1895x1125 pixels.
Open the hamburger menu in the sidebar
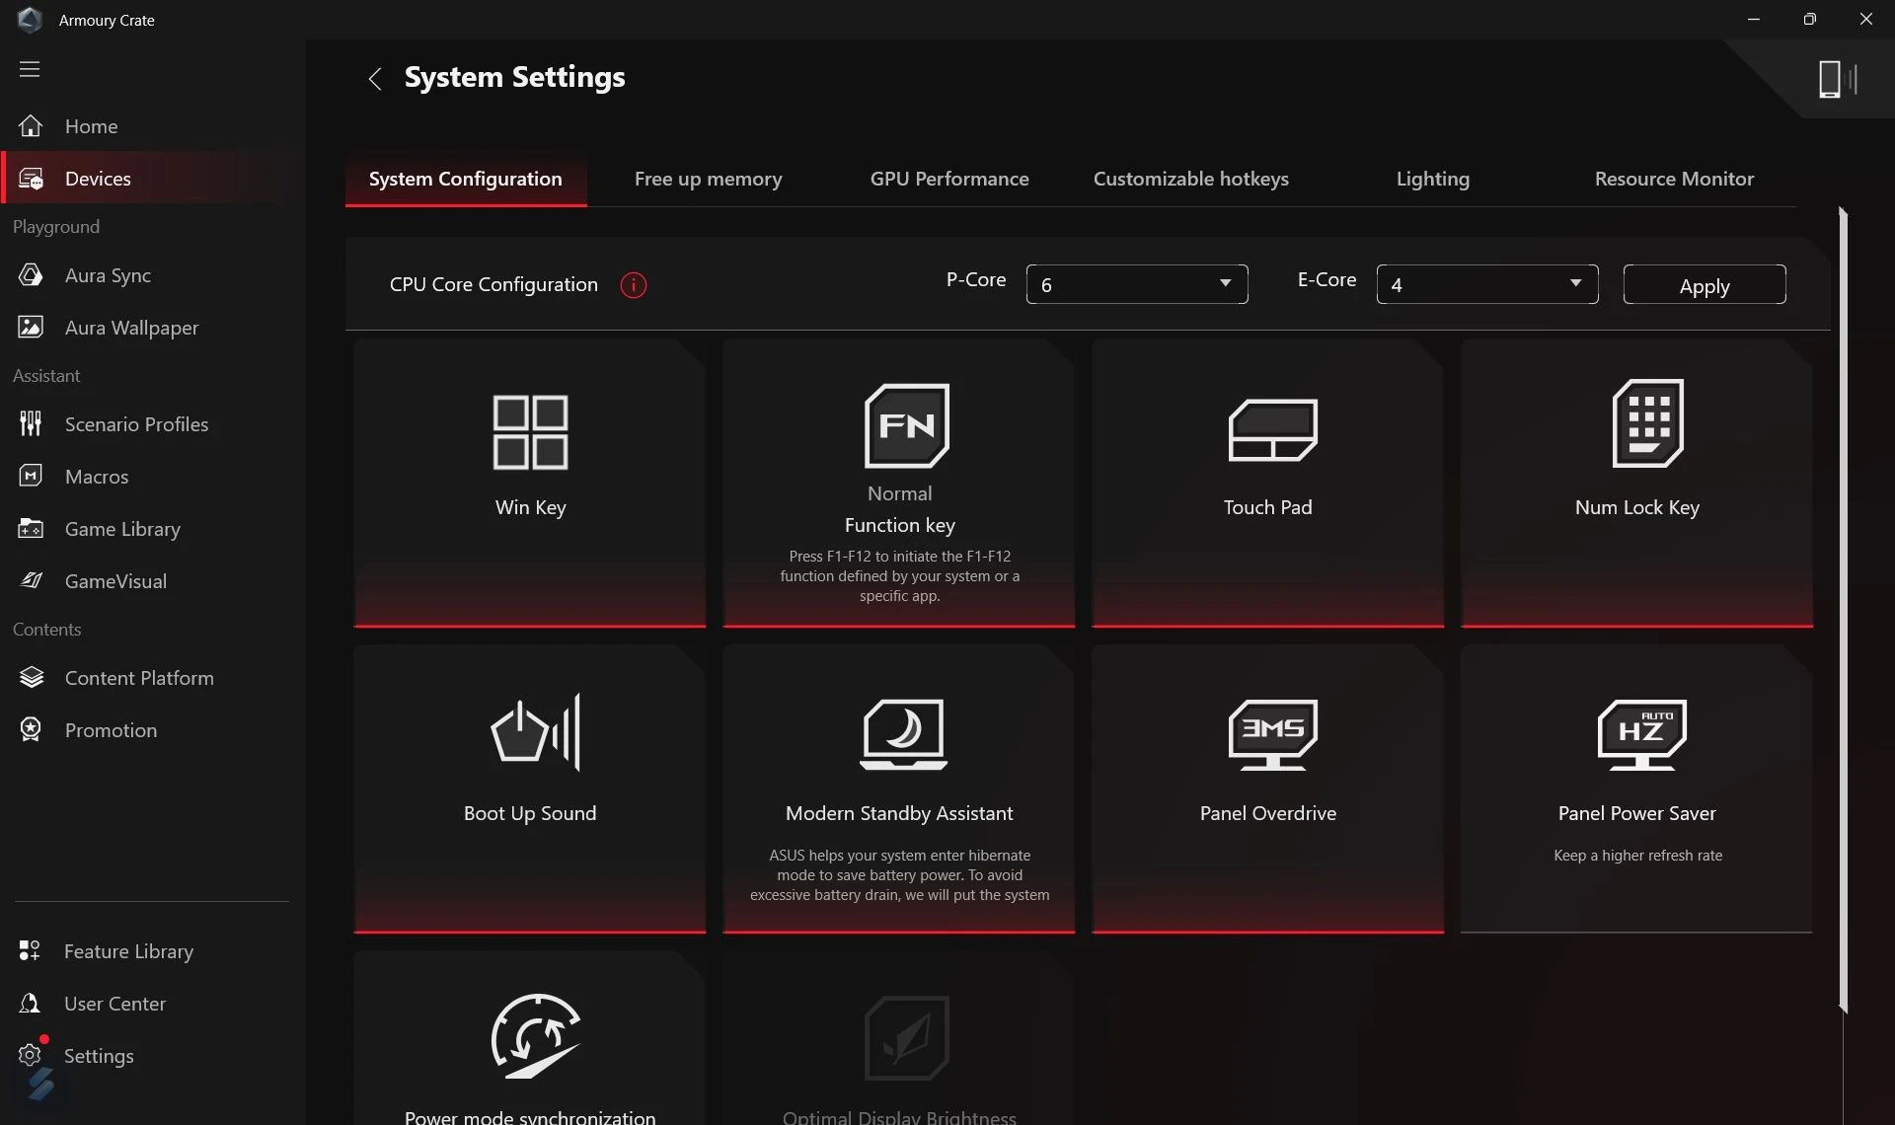coord(30,69)
